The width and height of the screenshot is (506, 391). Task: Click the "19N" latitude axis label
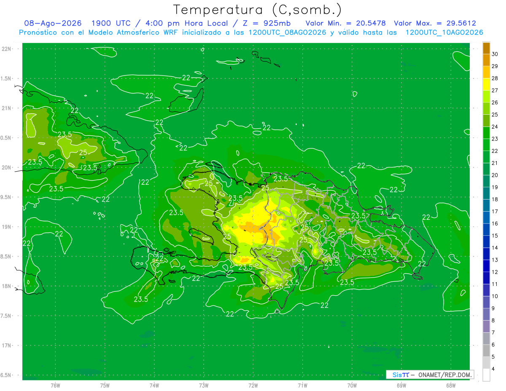pyautogui.click(x=6, y=227)
